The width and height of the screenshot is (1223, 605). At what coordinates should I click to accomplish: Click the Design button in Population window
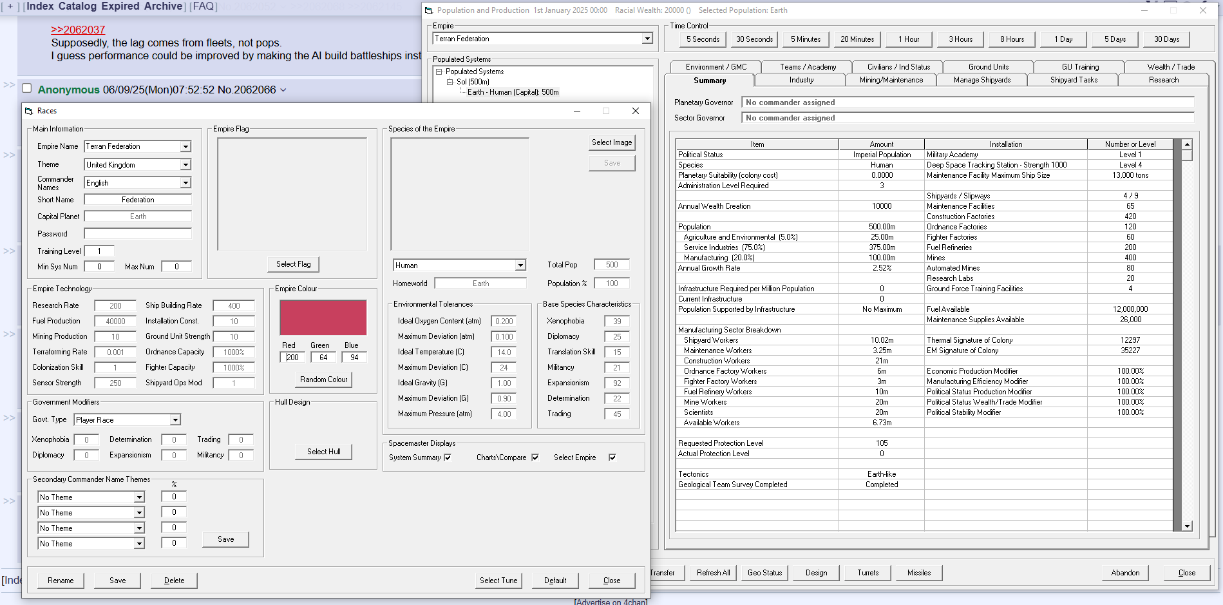point(816,573)
